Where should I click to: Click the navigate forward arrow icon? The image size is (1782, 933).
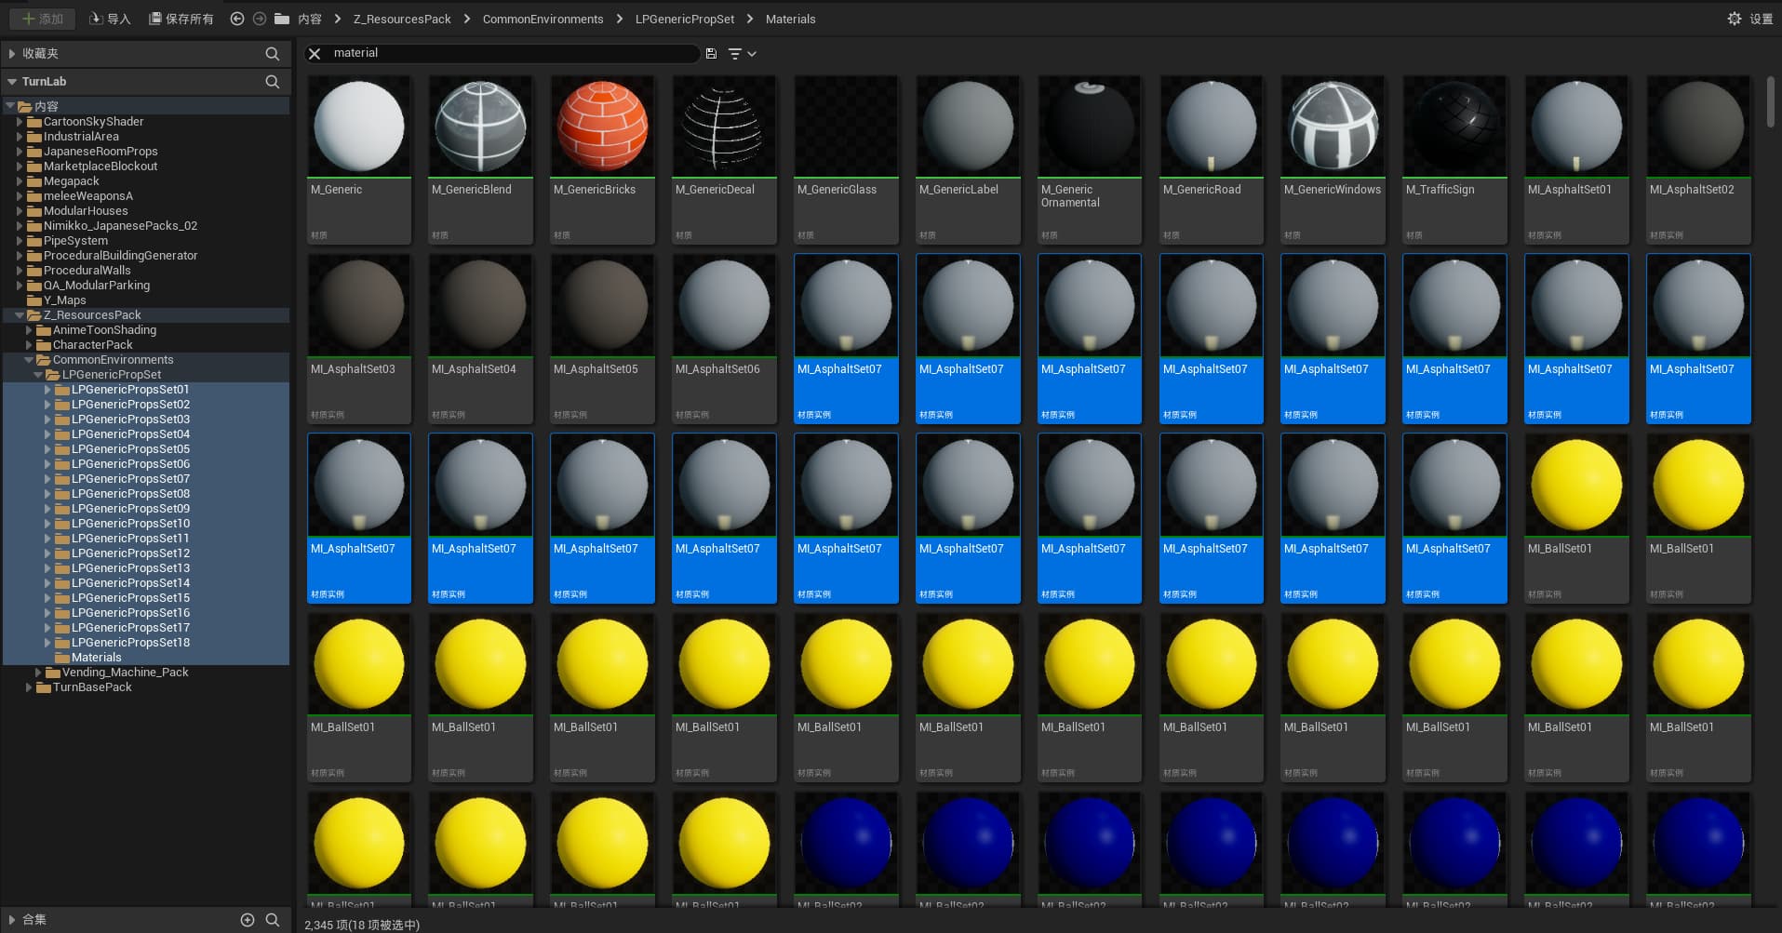(x=260, y=19)
